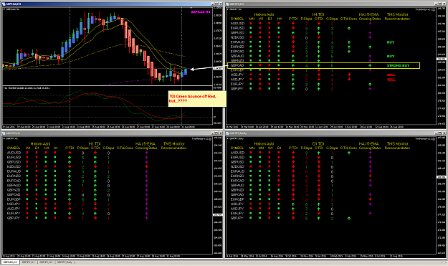Click the H1 TDI column group header

coord(95,143)
